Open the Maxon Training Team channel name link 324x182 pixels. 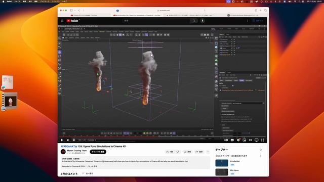pos(77,151)
